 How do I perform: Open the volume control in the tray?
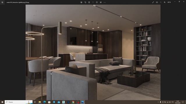(x=170, y=102)
